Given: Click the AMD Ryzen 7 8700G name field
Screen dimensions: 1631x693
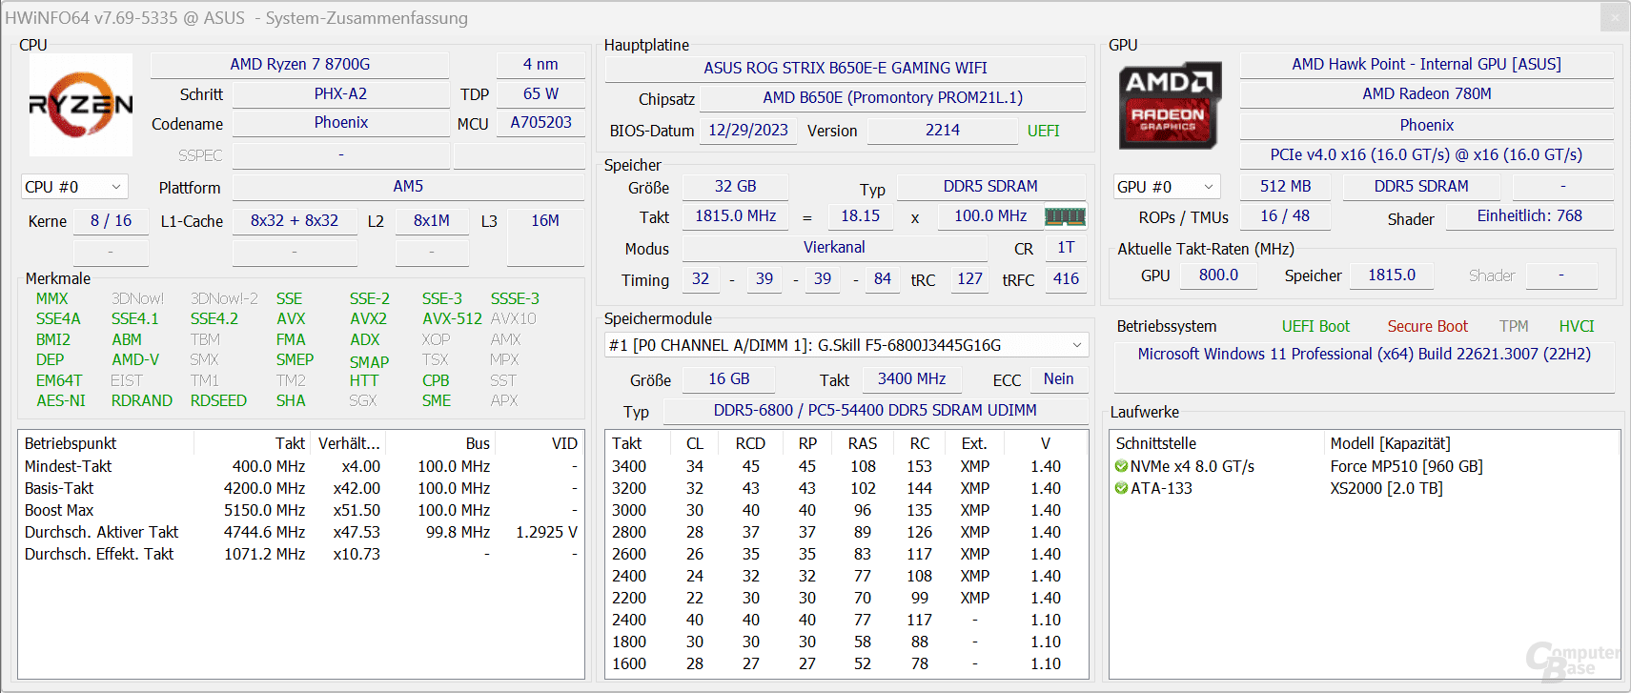Looking at the screenshot, I should 299,64.
